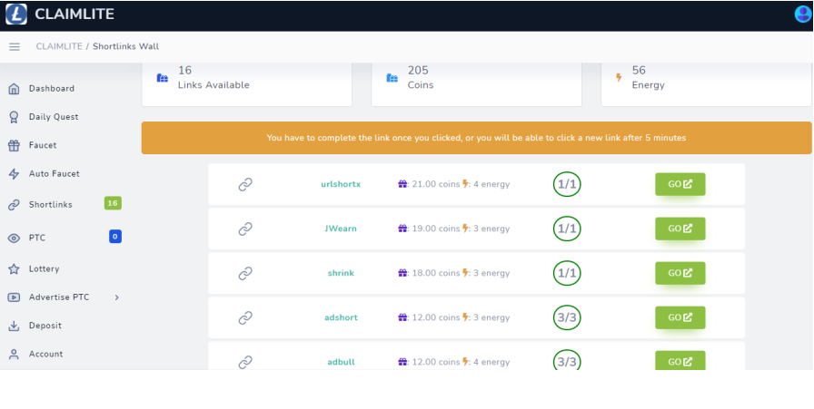Image resolution: width=814 pixels, height=409 pixels.
Task: Toggle the hamburger sidebar menu
Action: pyautogui.click(x=15, y=46)
